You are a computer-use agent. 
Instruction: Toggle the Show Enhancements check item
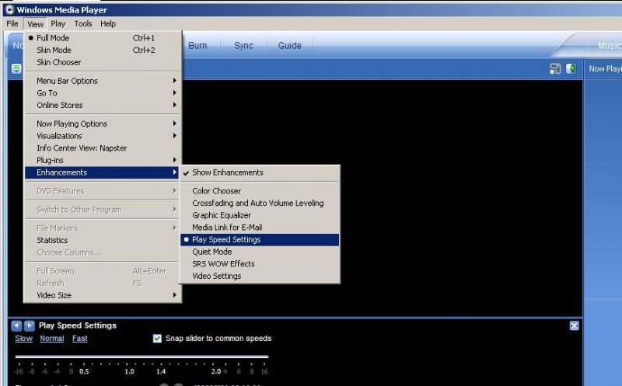click(260, 172)
